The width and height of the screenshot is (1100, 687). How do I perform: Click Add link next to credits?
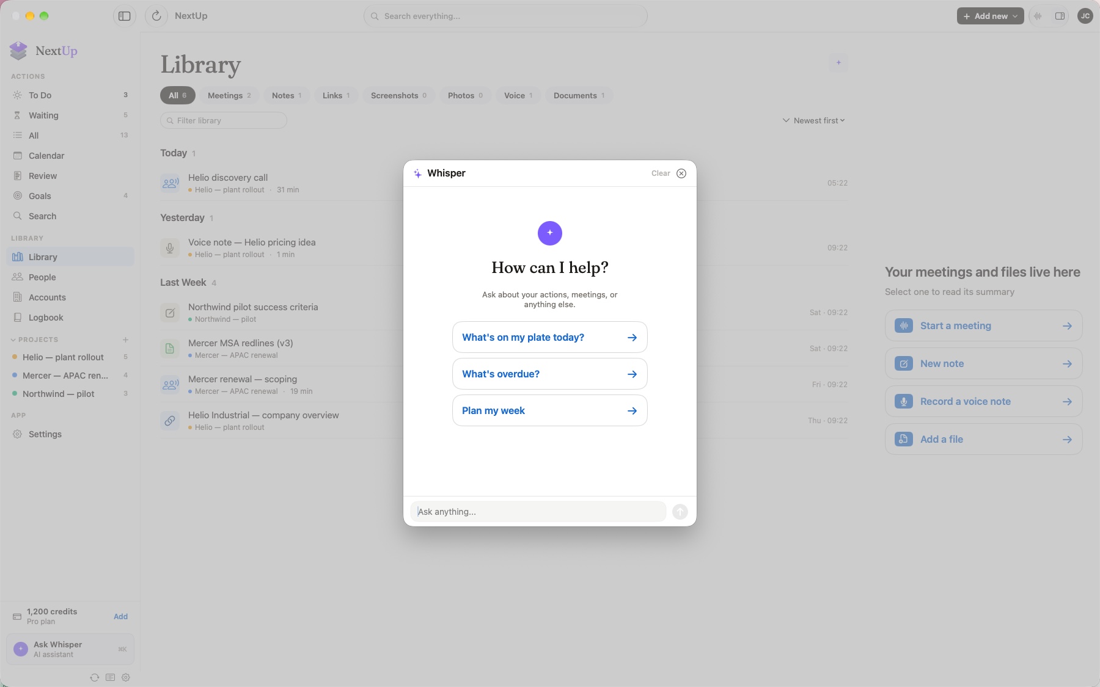tap(120, 616)
